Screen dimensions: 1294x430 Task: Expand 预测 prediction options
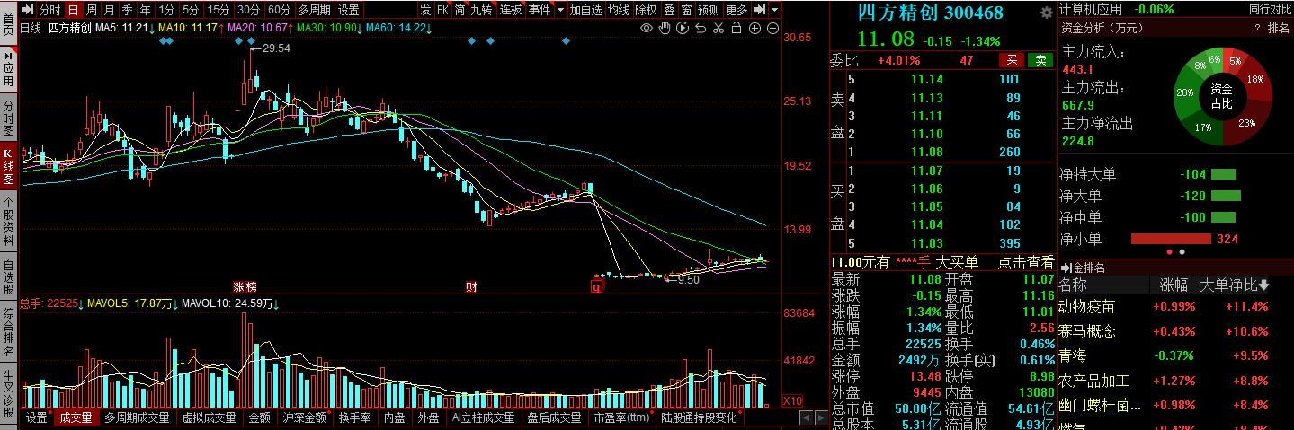pos(709,10)
